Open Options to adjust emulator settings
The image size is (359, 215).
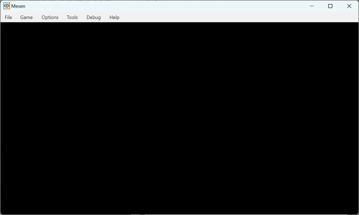point(50,17)
